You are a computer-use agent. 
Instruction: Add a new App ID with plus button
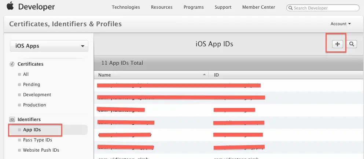click(x=337, y=44)
